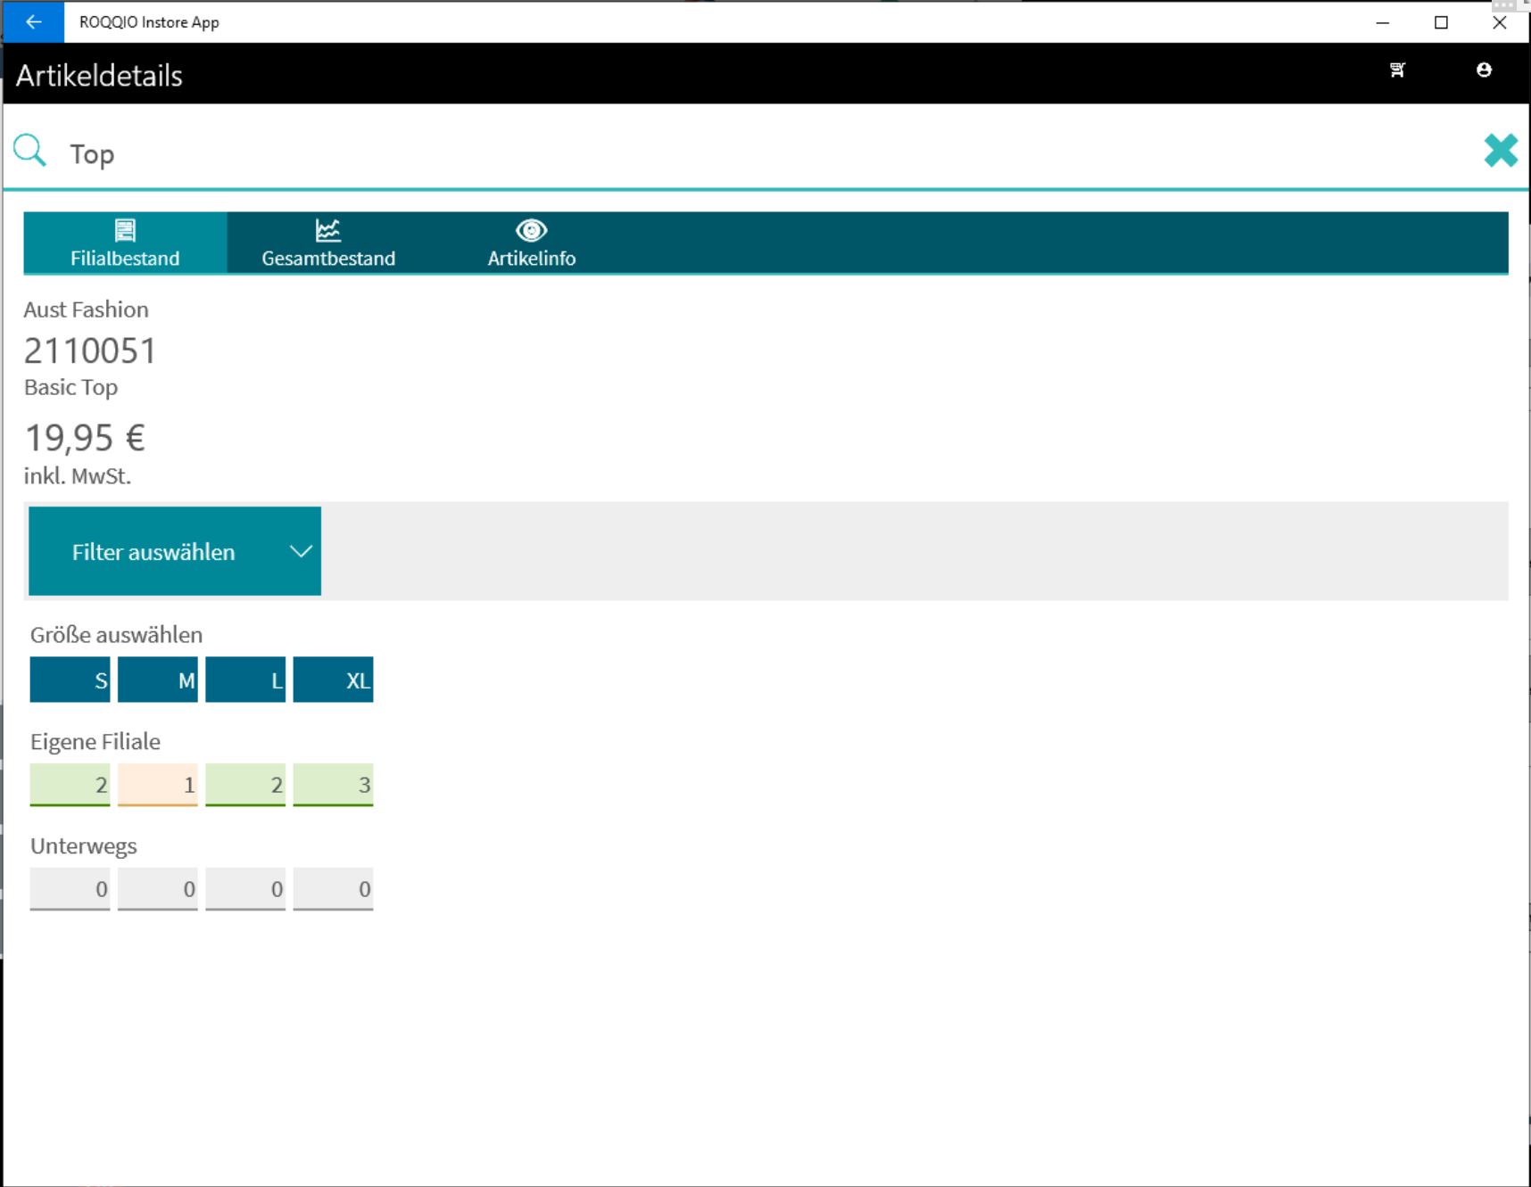Pick size XL

(x=333, y=680)
